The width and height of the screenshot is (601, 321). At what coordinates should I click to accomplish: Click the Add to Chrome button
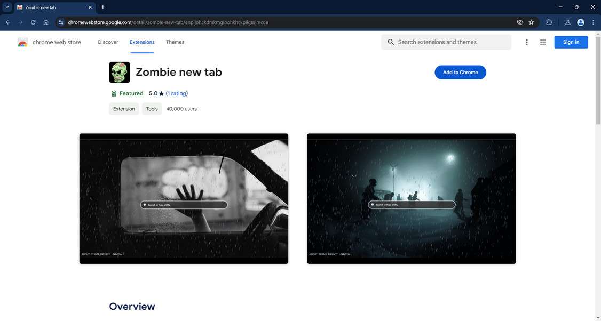(x=460, y=72)
